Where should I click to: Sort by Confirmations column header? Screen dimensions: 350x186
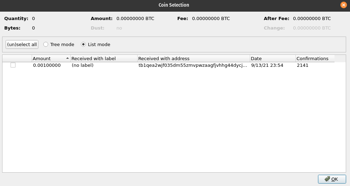pos(312,59)
